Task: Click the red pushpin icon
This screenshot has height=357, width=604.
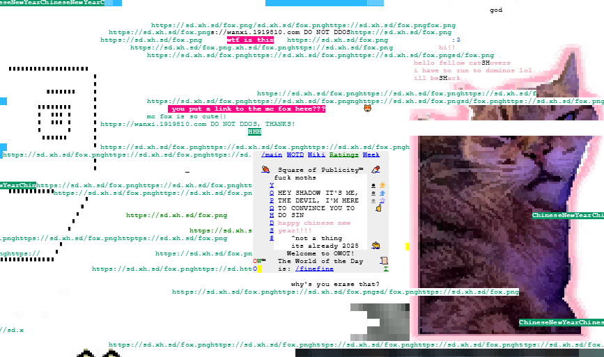Action: click(x=376, y=169)
